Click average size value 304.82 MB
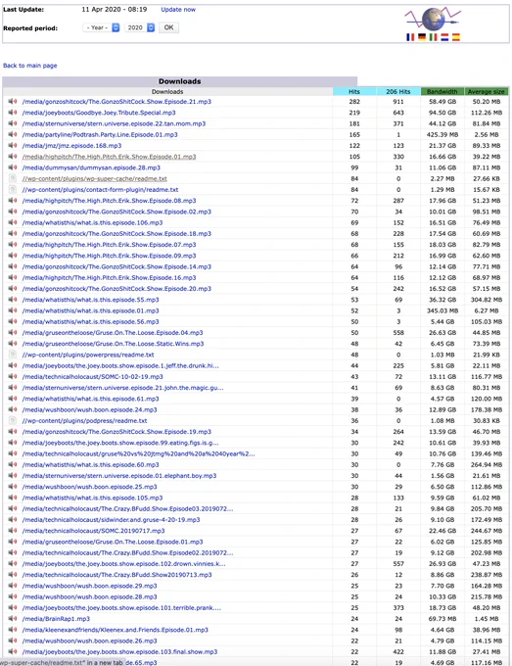The width and height of the screenshot is (512, 666). (487, 300)
